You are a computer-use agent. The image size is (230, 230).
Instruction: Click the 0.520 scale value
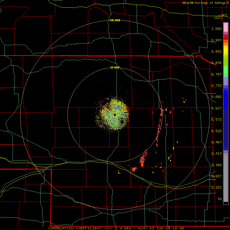click(x=216, y=131)
